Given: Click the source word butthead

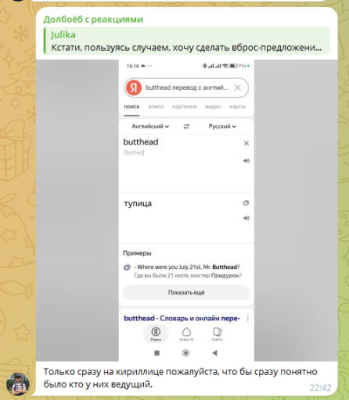Looking at the screenshot, I should coord(141,142).
